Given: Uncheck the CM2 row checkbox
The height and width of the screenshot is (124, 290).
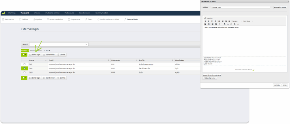Looking at the screenshot, I should pos(24,68).
